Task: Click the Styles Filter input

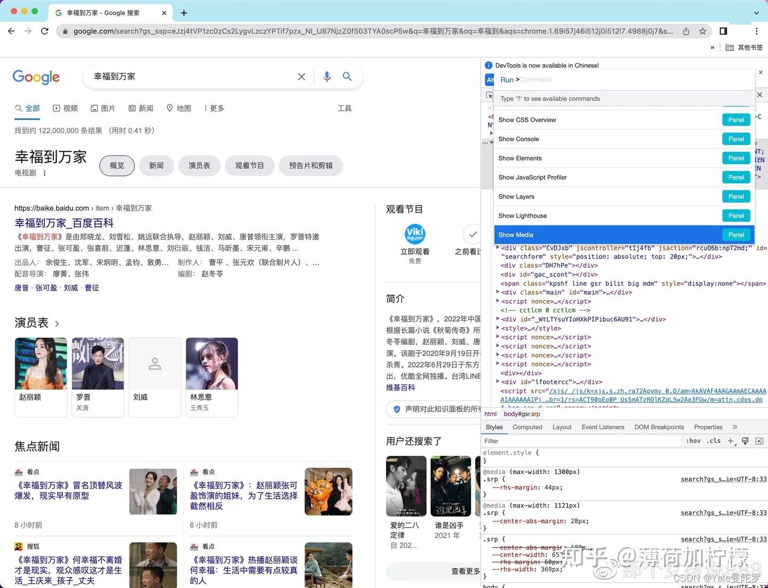Action: click(x=581, y=441)
